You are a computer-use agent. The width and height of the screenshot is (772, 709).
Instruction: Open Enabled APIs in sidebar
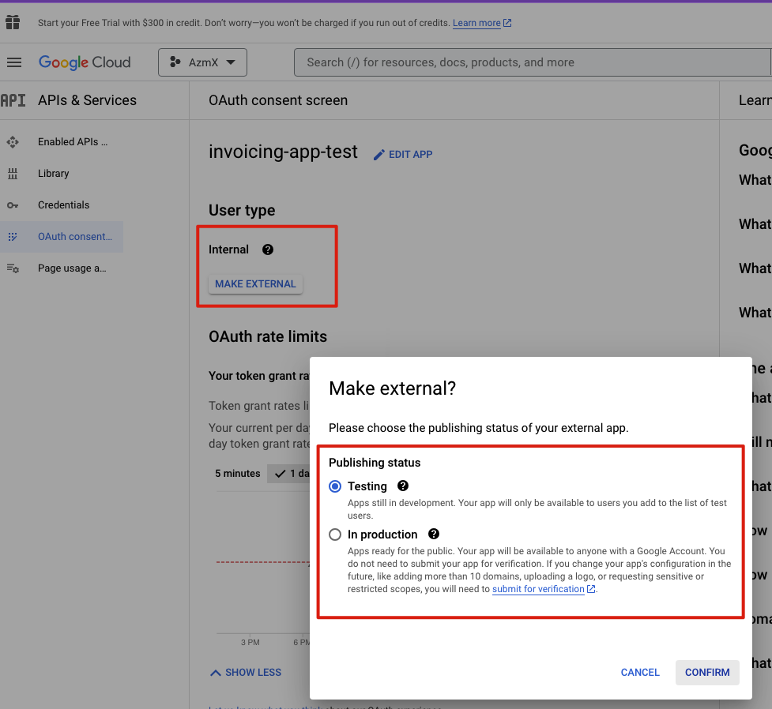(x=72, y=142)
